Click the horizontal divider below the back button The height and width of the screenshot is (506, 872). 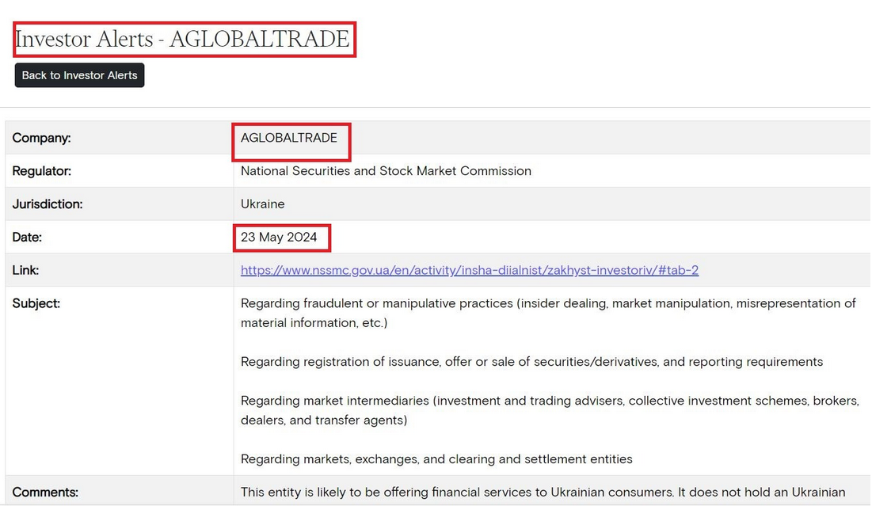pos(436,107)
